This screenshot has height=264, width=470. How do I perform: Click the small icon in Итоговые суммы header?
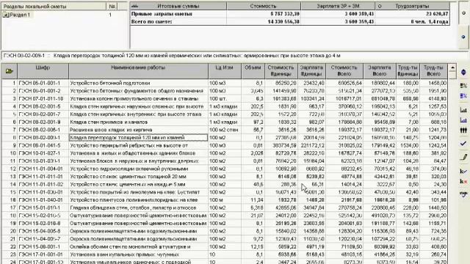click(x=135, y=6)
